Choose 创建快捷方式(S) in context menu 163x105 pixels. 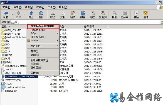(x=43, y=60)
